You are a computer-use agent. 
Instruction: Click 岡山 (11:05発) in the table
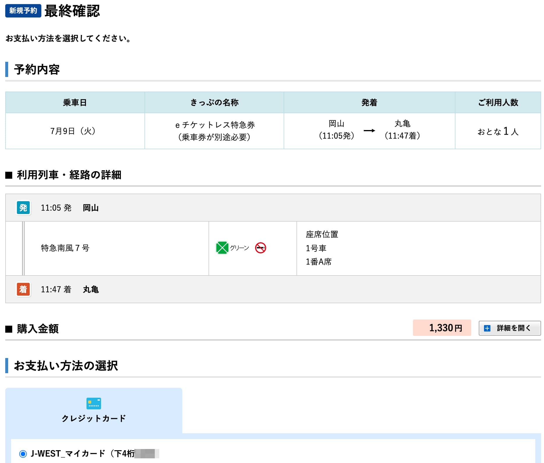click(336, 130)
